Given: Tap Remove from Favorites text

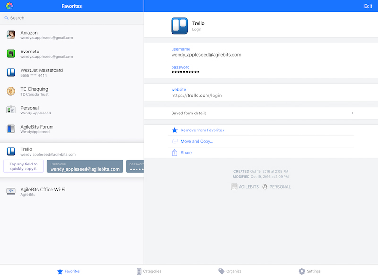Looking at the screenshot, I should (203, 130).
